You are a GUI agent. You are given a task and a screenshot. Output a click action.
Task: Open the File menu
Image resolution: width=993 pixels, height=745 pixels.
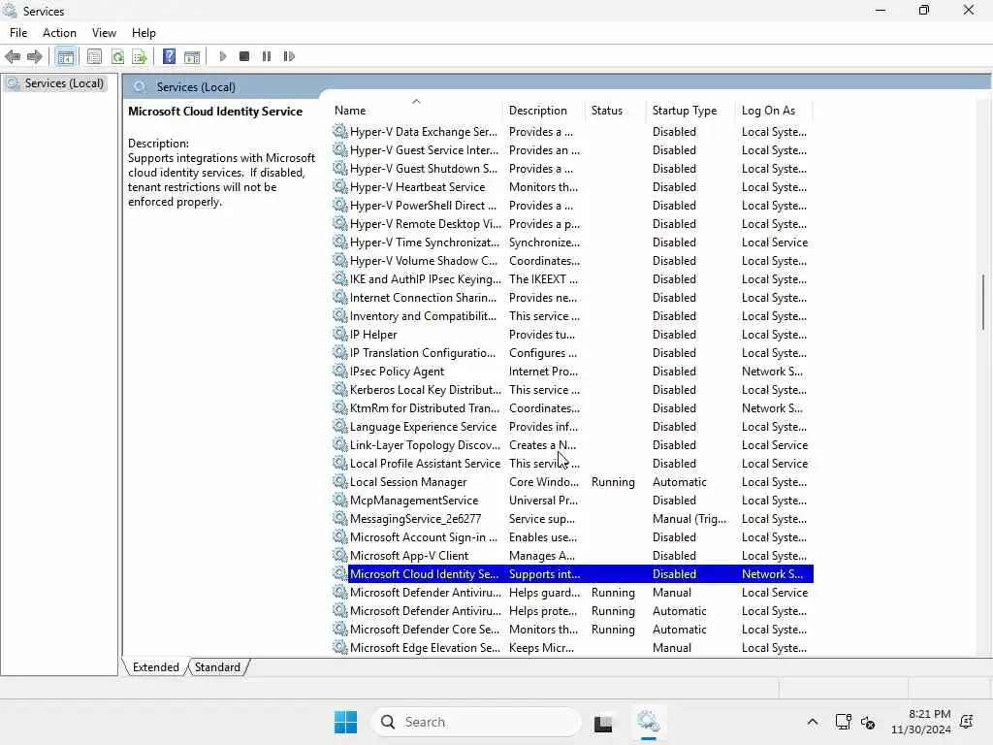coord(18,33)
